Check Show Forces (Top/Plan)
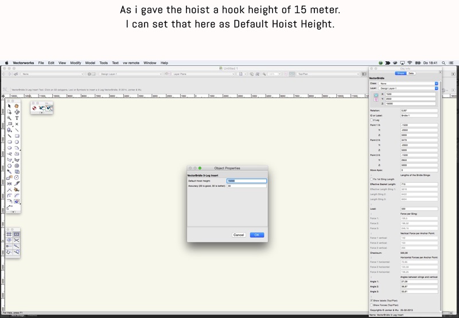Screen dimensions: 459x318 coord(371,305)
